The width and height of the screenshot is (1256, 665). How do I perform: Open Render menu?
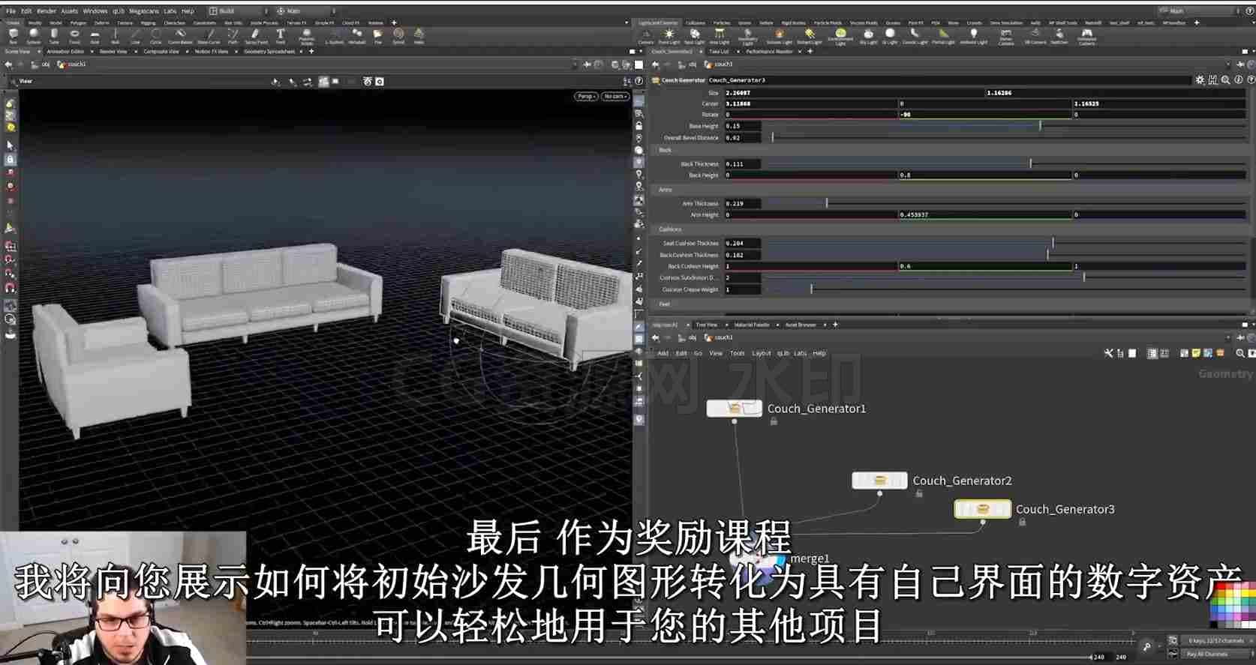click(x=47, y=11)
